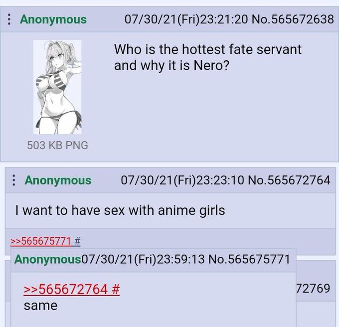
Task: Click post number No.565672764
Action: (289, 180)
